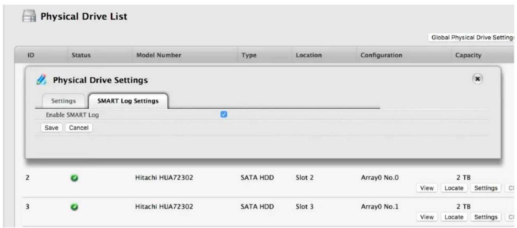Viewport: 517px width, 228px height.
Task: Save the SMART log settings
Action: pos(51,128)
